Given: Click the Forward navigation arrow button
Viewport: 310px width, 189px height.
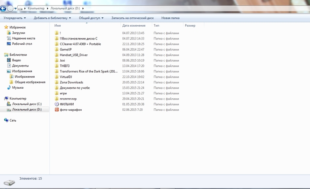Looking at the screenshot, I should [10, 8].
